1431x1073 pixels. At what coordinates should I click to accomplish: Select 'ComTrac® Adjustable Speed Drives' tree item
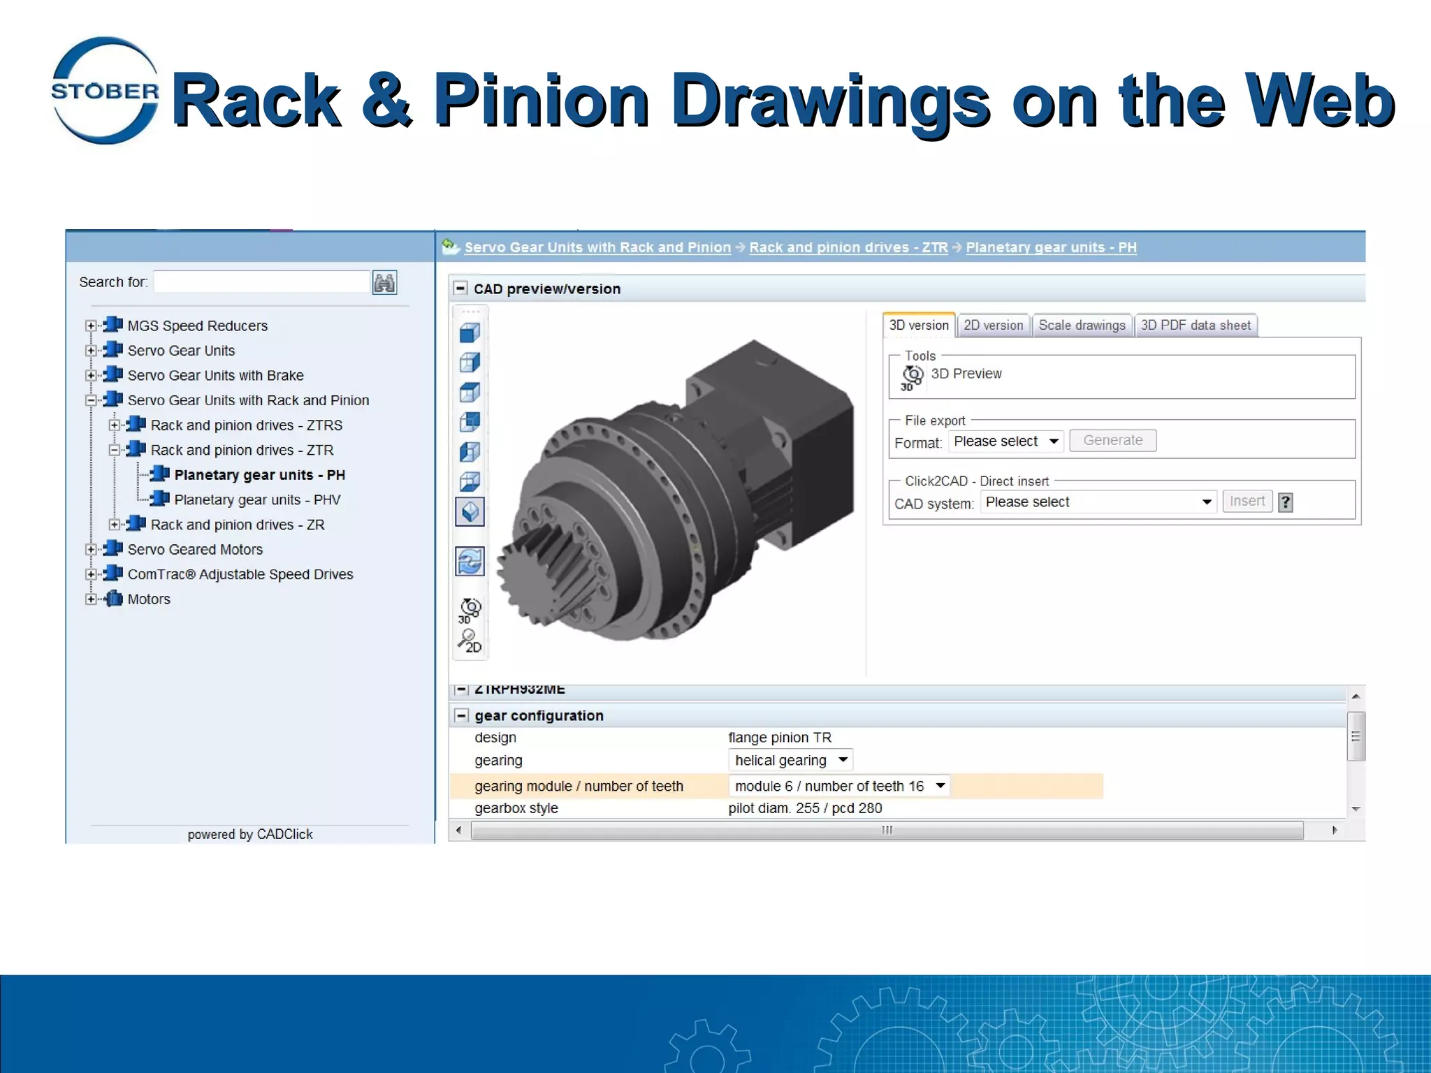240,574
